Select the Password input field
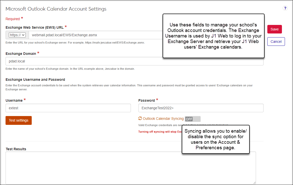 201,108
